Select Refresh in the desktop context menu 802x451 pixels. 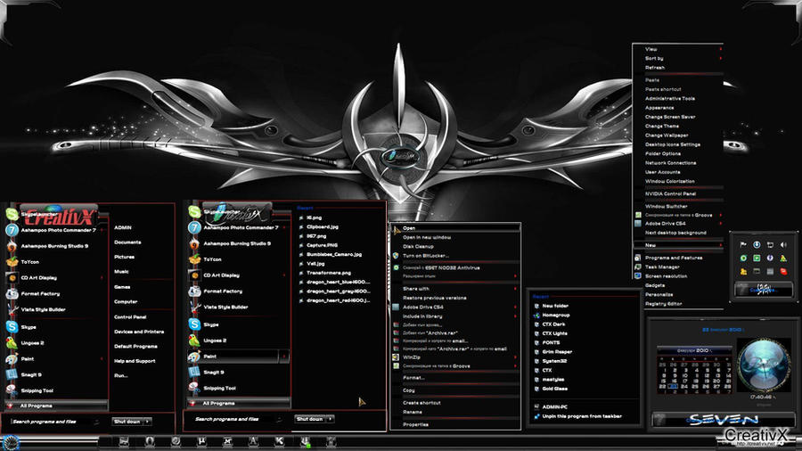(655, 68)
